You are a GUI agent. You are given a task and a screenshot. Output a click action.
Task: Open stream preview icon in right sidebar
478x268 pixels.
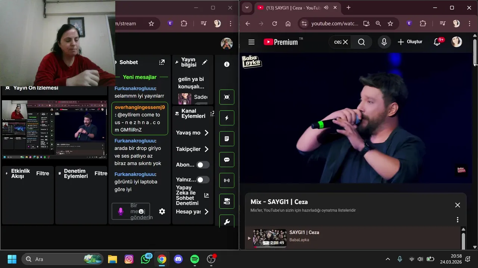227,97
